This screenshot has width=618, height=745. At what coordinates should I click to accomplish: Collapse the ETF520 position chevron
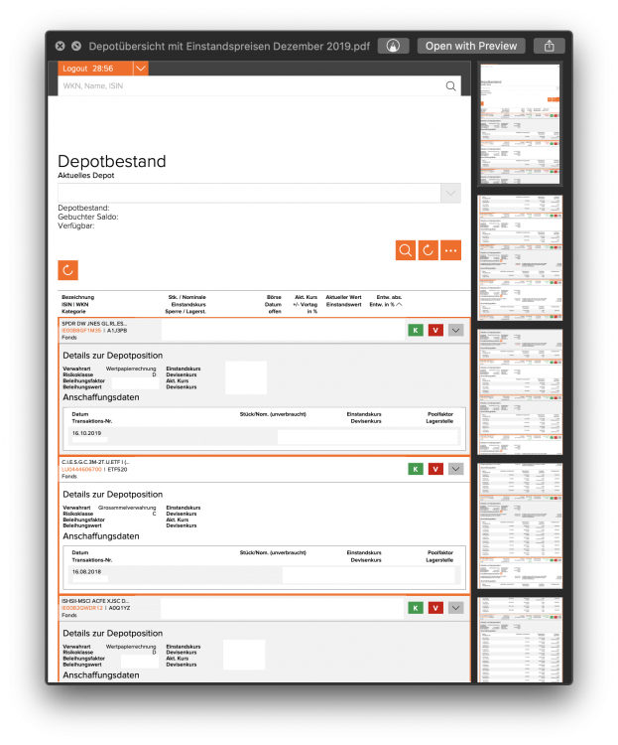point(455,469)
